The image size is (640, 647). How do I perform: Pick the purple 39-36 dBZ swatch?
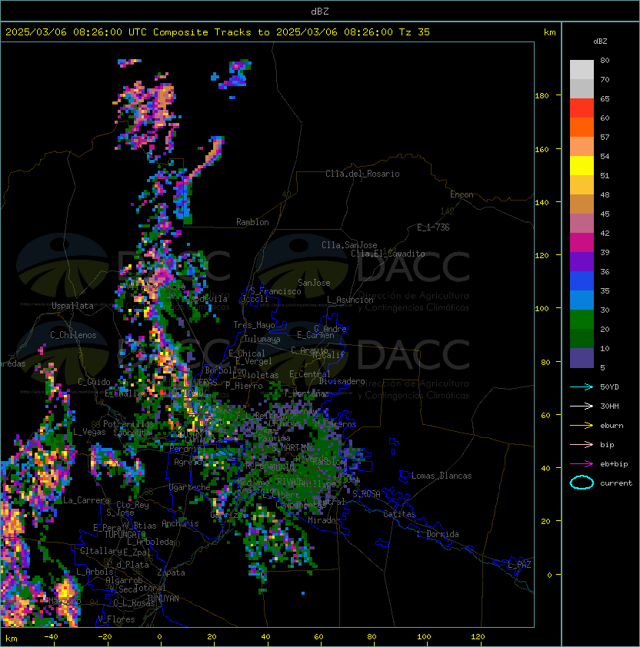[x=582, y=261]
